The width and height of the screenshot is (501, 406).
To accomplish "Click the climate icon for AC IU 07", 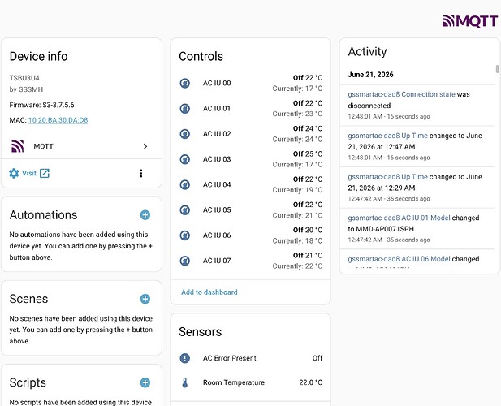I will tap(184, 261).
